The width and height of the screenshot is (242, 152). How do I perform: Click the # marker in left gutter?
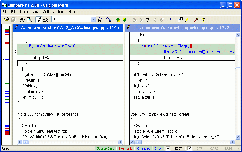(15, 51)
